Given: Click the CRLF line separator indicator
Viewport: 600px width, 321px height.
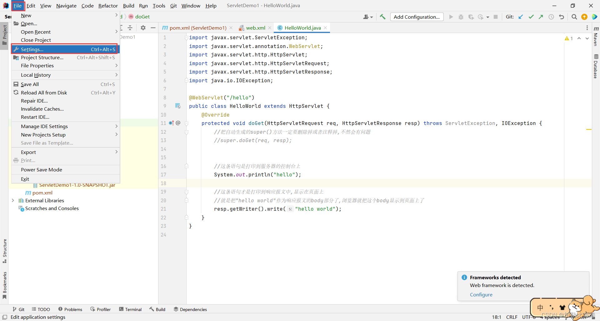Looking at the screenshot, I should [x=512, y=317].
